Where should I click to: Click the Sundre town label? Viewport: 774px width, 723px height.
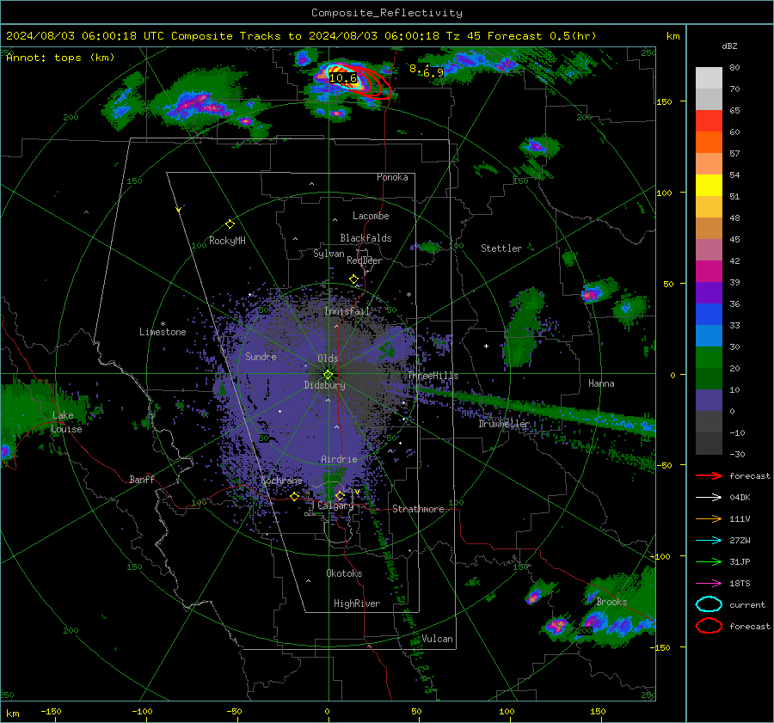coord(261,357)
